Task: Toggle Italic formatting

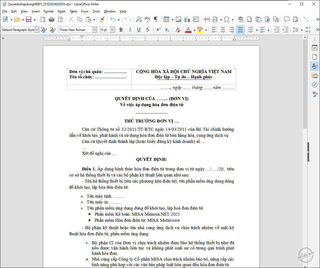Action: (130, 30)
